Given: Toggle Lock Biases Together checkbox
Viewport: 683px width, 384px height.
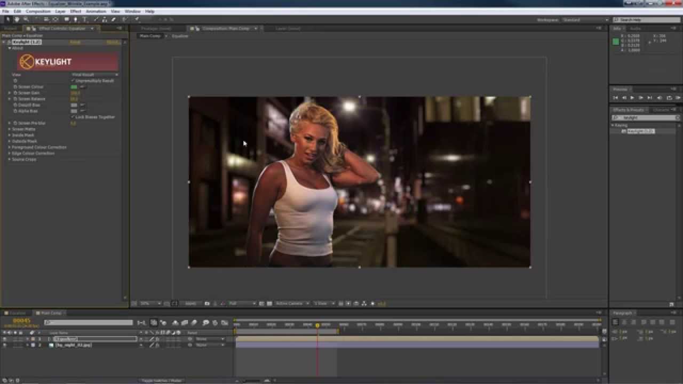Looking at the screenshot, I should (73, 117).
